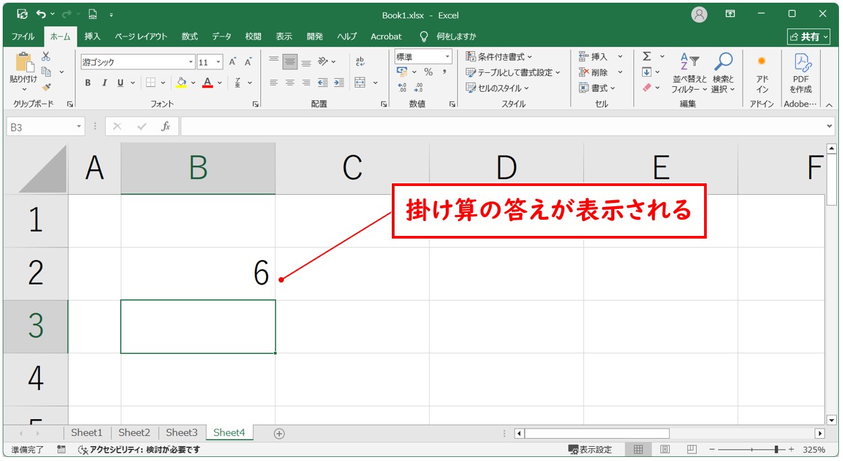Toggle wrap text icon
This screenshot has height=461, width=843.
click(360, 62)
